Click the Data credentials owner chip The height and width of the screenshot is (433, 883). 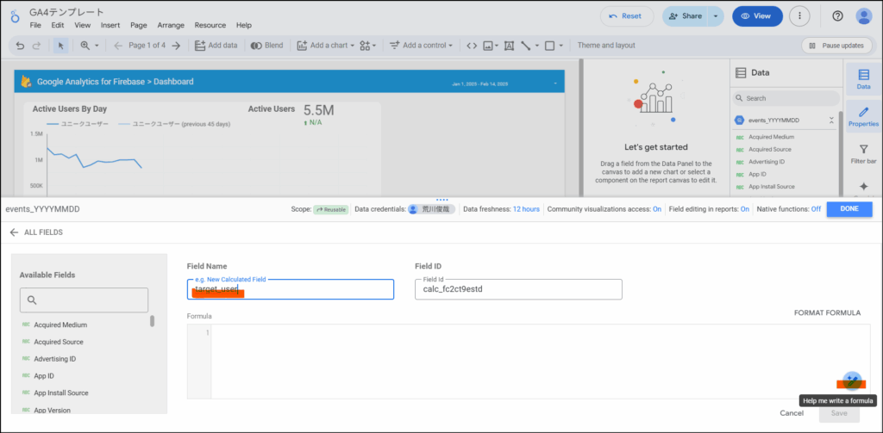(x=431, y=209)
